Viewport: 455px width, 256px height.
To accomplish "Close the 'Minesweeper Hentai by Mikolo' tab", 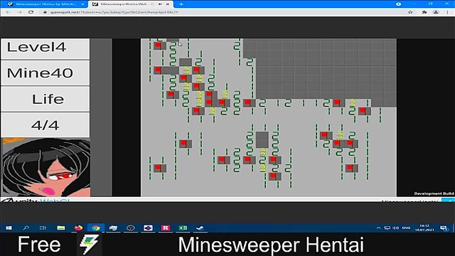I will tap(82, 4).
